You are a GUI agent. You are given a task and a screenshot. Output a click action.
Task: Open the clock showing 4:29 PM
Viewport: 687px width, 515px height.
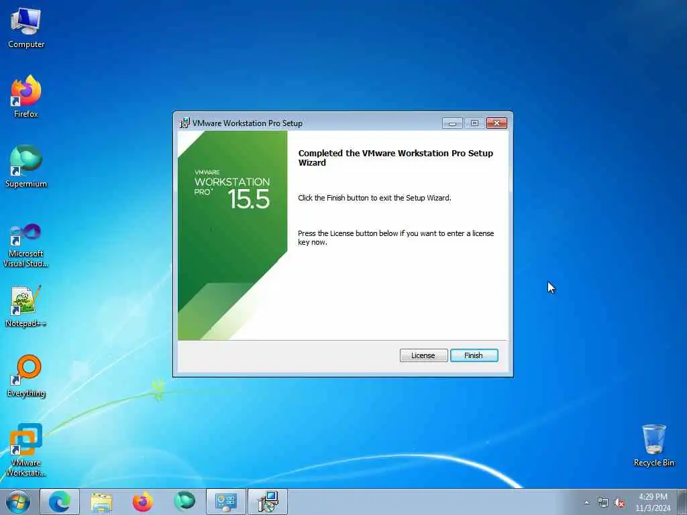[x=653, y=502]
